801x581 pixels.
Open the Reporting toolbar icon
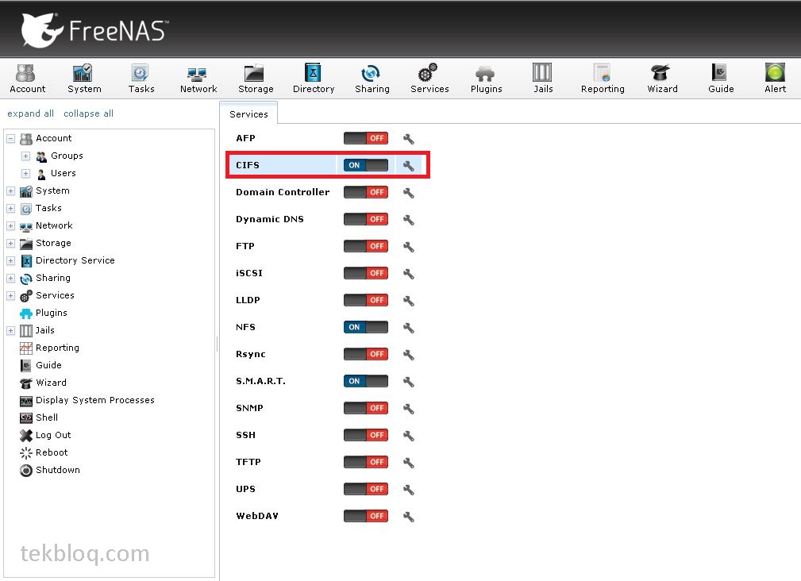[603, 78]
